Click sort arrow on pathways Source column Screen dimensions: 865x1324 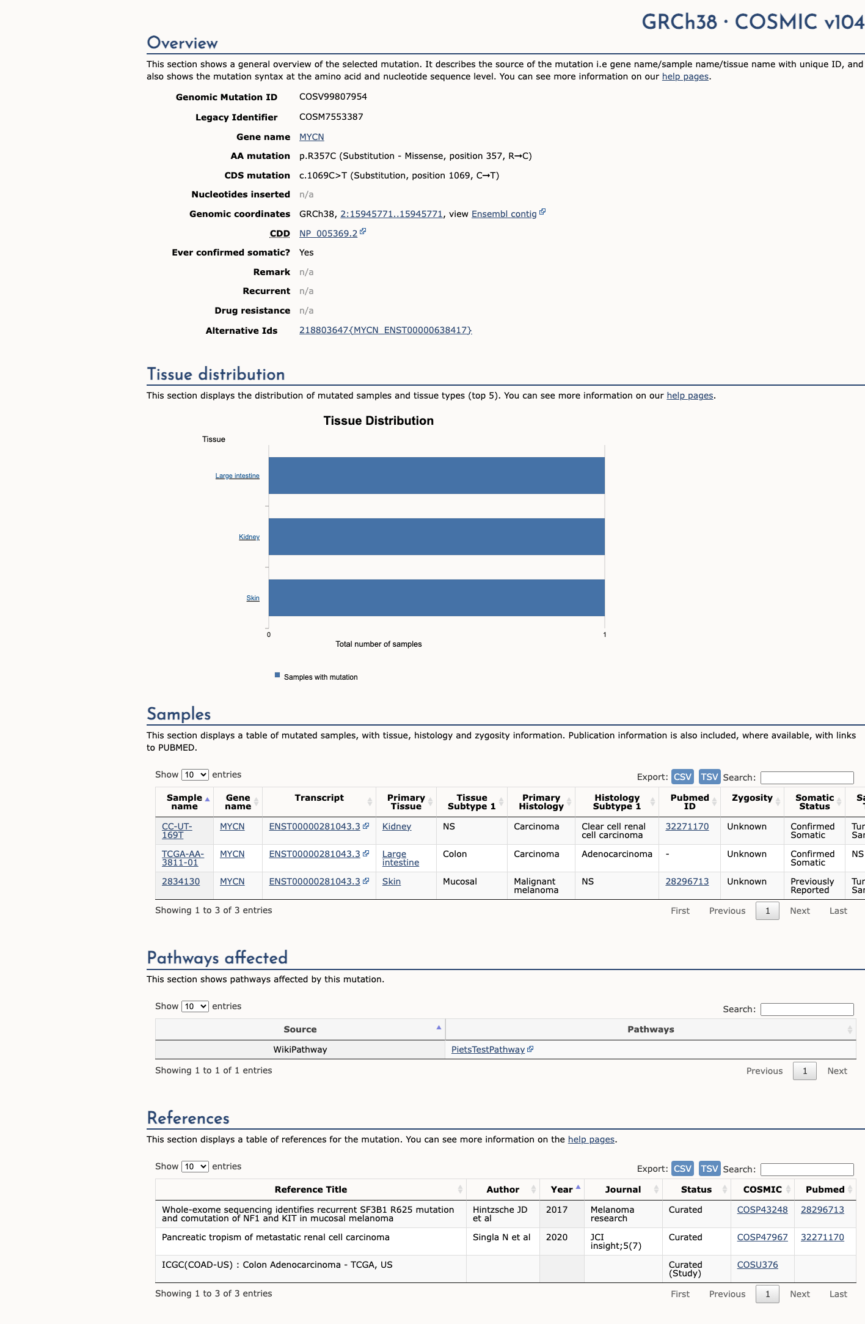coord(439,1028)
